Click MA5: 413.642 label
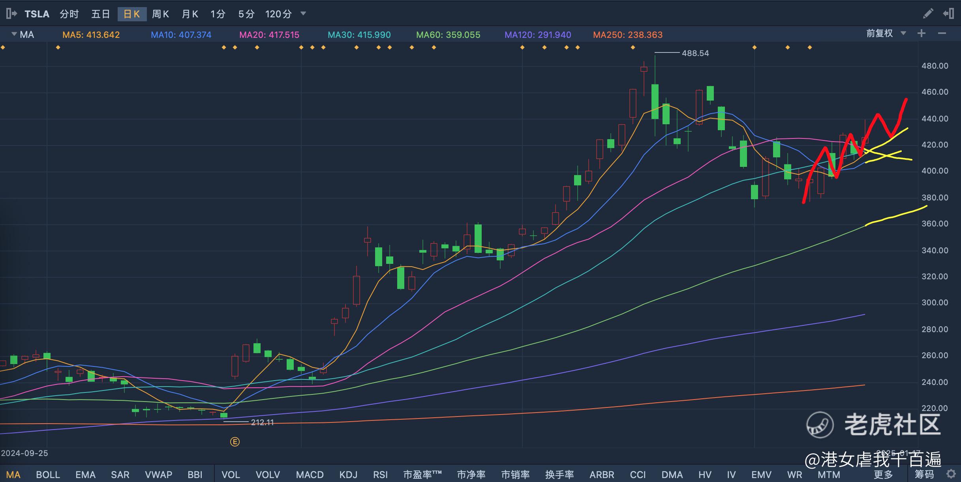 91,35
